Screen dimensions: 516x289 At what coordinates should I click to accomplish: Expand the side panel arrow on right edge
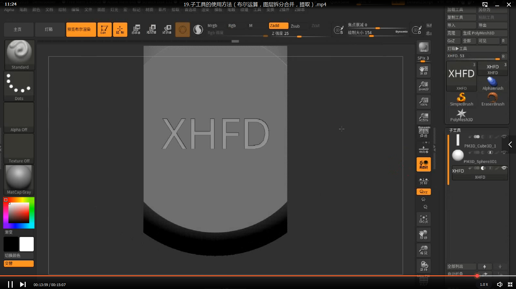[x=510, y=144]
